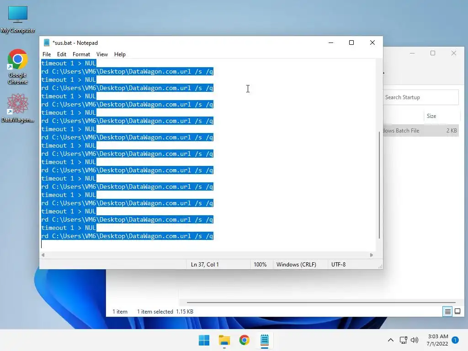This screenshot has width=468, height=351.
Task: Click the first 'timeout 1 > NUL' line
Action: pos(69,63)
